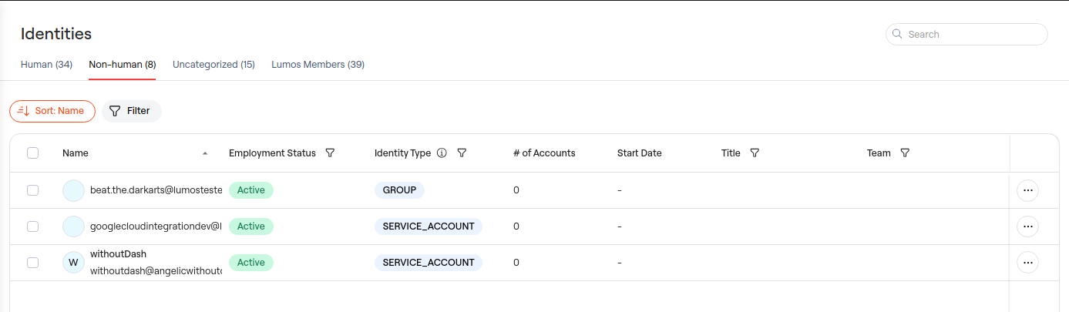This screenshot has width=1069, height=312.
Task: Click the GROUP identity type badge
Action: (x=399, y=190)
